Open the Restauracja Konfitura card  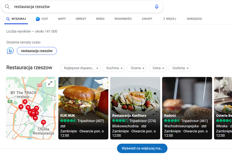135,108
